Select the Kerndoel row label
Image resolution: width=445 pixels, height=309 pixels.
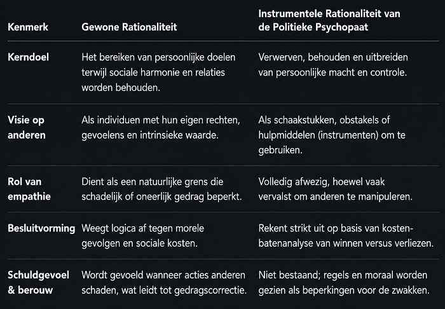point(28,57)
